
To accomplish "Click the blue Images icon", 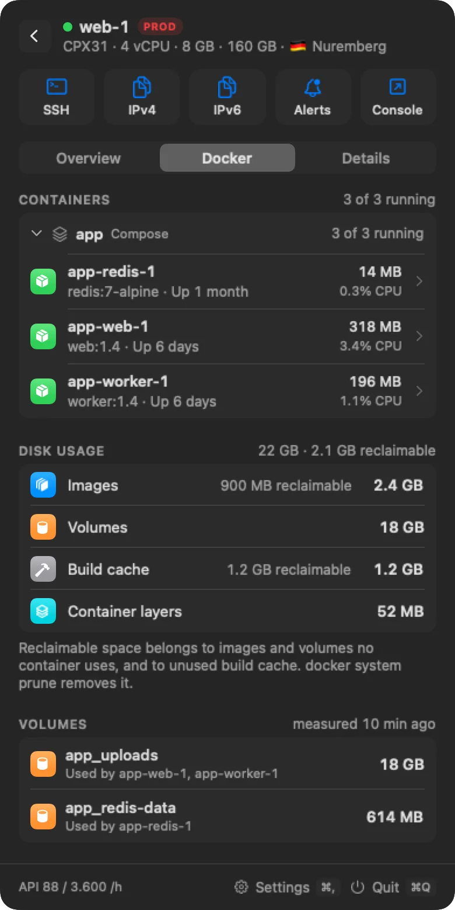I will pyautogui.click(x=43, y=485).
